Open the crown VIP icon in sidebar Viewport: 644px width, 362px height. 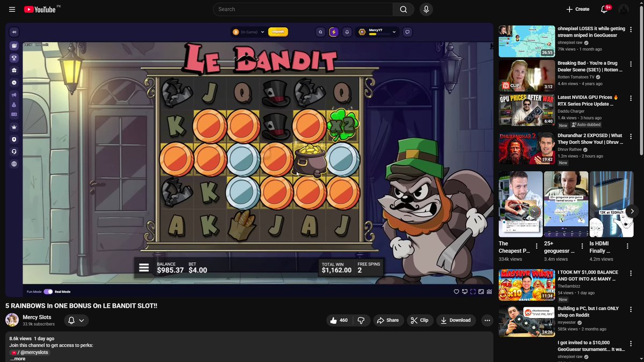tap(14, 127)
